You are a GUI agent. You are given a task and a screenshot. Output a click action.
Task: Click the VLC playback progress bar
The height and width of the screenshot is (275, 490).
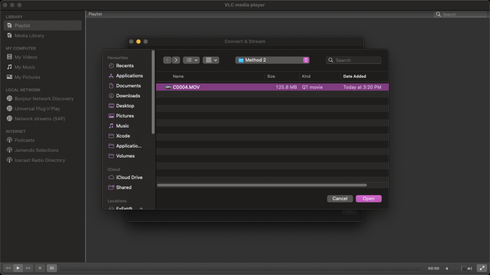coord(241,268)
